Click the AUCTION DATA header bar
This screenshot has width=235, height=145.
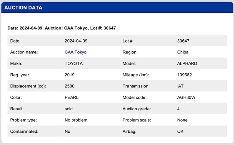(x=117, y=8)
